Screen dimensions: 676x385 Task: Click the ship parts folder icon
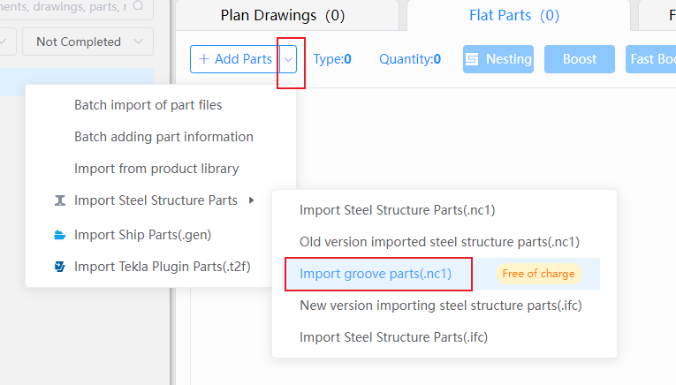60,235
